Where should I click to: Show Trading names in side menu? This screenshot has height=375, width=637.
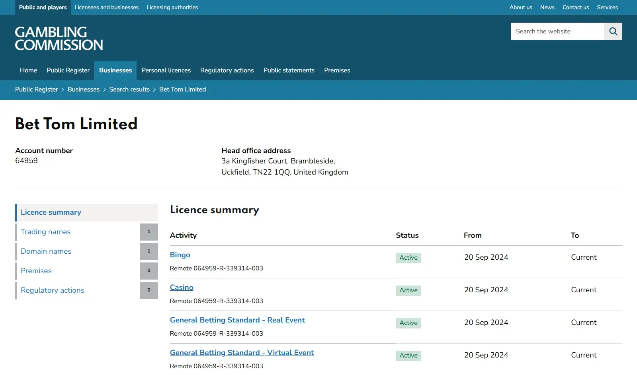coord(87,232)
